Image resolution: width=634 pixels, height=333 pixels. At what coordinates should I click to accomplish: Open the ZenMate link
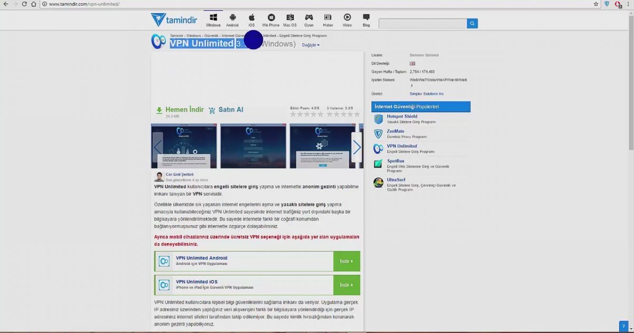[x=396, y=131]
